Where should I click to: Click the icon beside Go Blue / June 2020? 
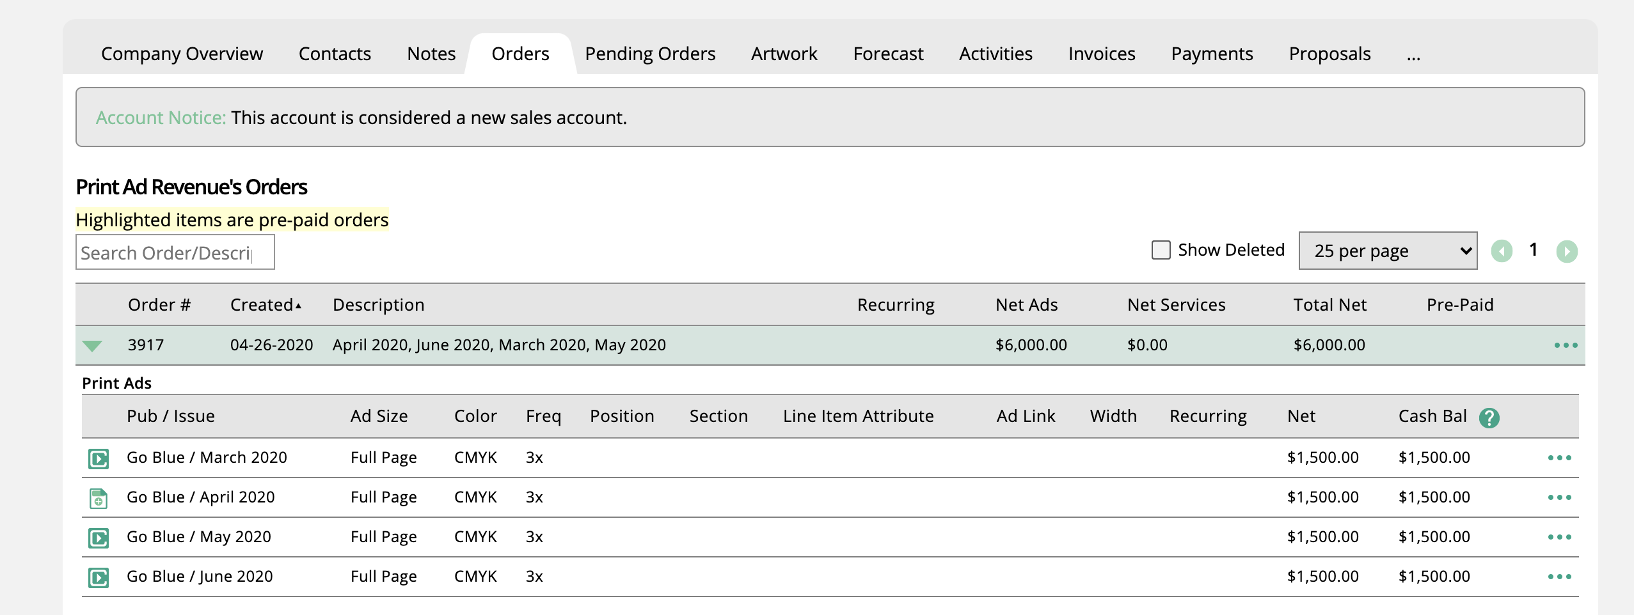[x=98, y=577]
